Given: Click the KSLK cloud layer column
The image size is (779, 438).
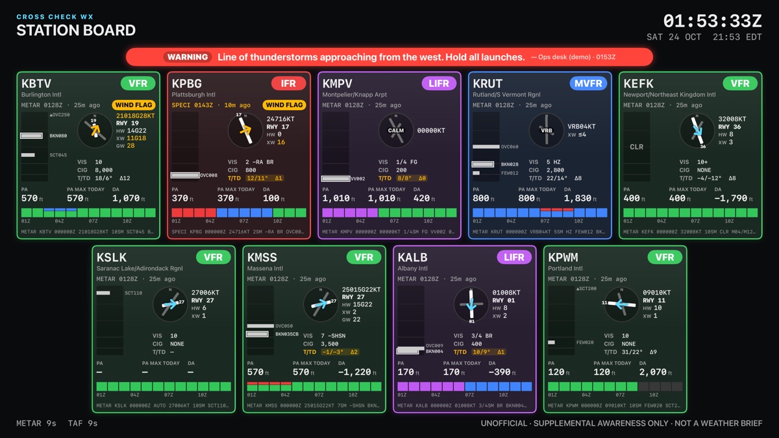Looking at the screenshot, I should [x=110, y=321].
